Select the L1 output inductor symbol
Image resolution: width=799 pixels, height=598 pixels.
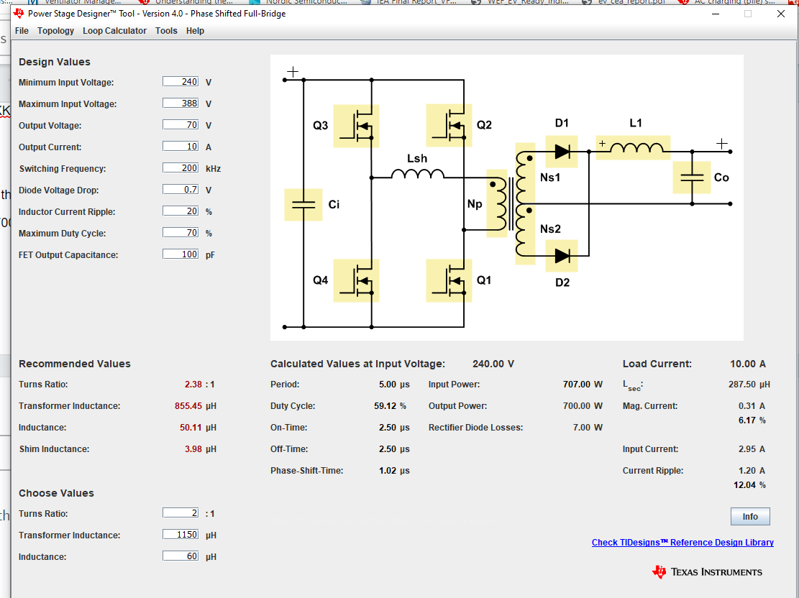point(633,148)
